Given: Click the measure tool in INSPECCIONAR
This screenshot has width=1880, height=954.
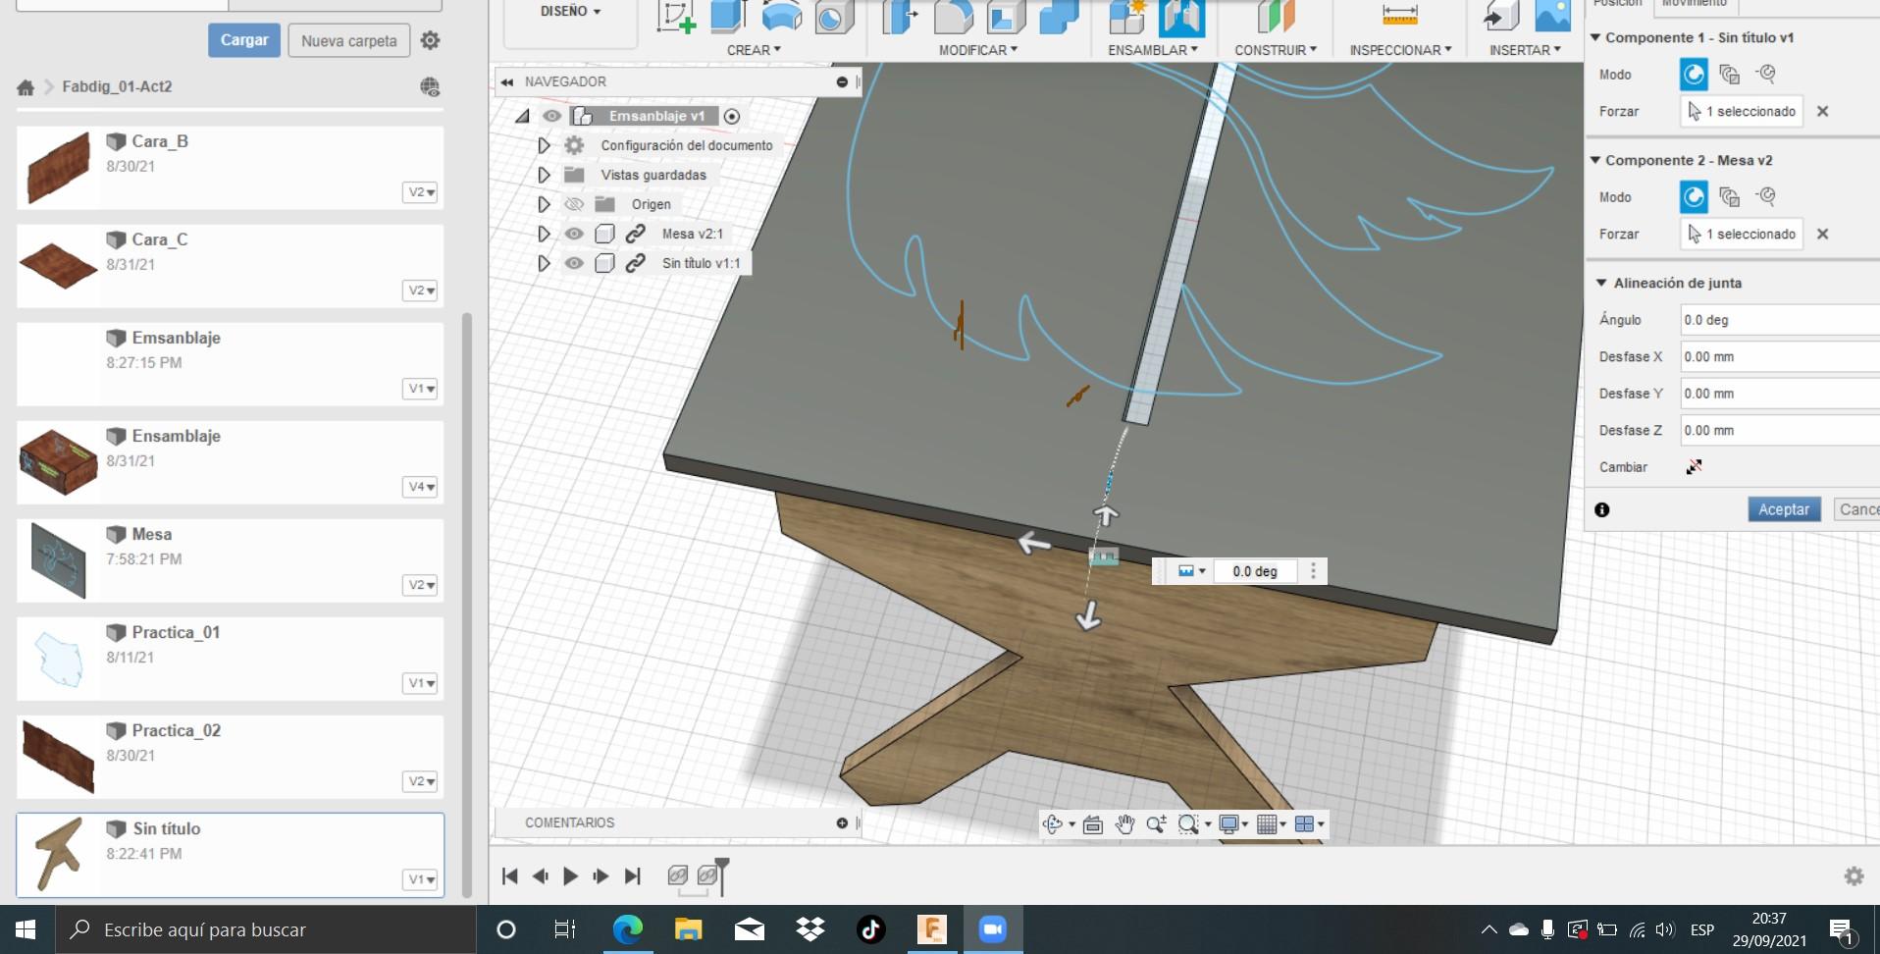Looking at the screenshot, I should [x=1399, y=16].
